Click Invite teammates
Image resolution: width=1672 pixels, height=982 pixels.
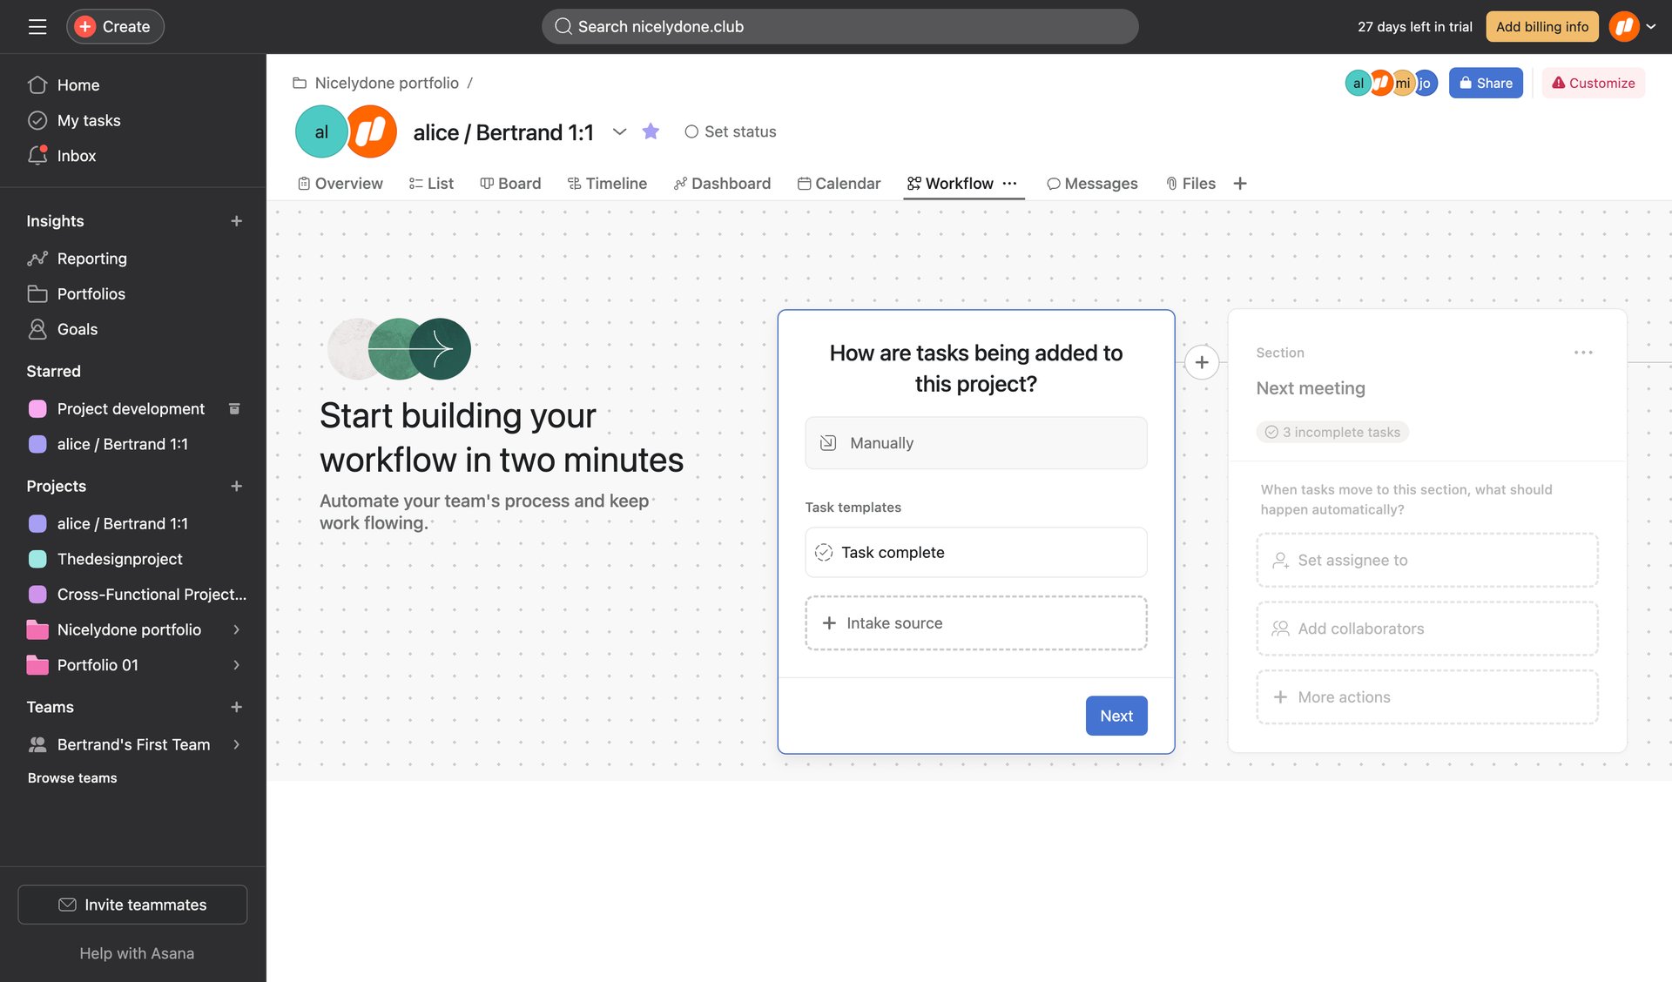131,905
